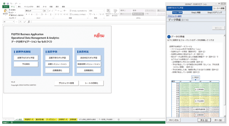Click the 品質予測モデル学習 button
This screenshot has width=229, height=126.
57,58
